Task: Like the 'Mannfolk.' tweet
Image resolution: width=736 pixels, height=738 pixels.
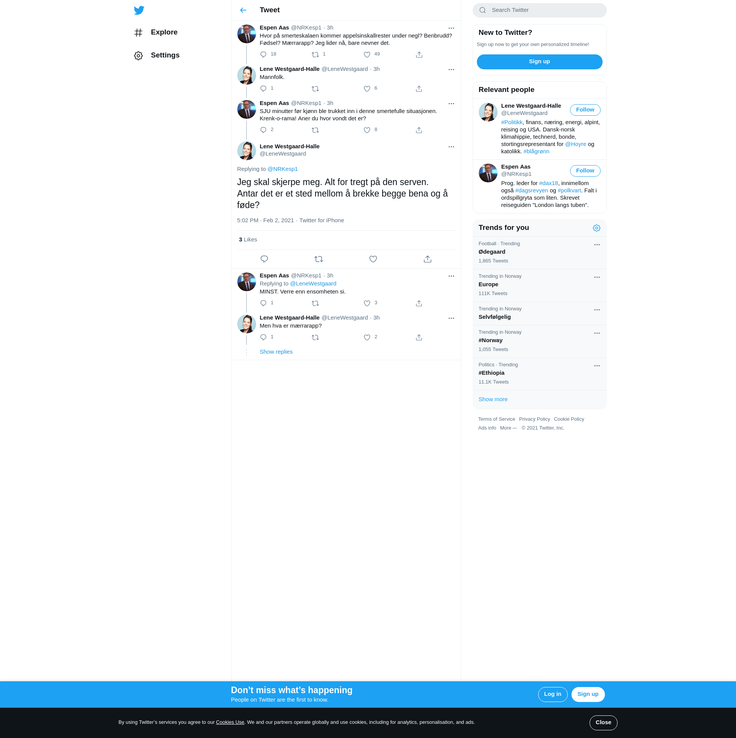Action: click(367, 89)
